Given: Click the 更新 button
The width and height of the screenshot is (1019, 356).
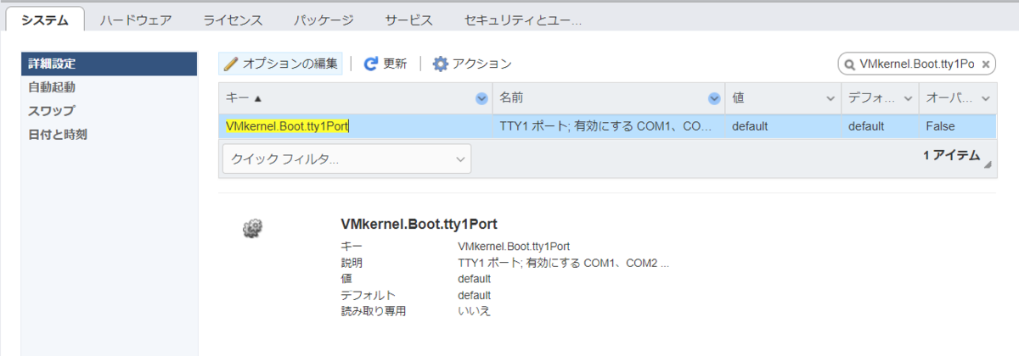Looking at the screenshot, I should [386, 64].
